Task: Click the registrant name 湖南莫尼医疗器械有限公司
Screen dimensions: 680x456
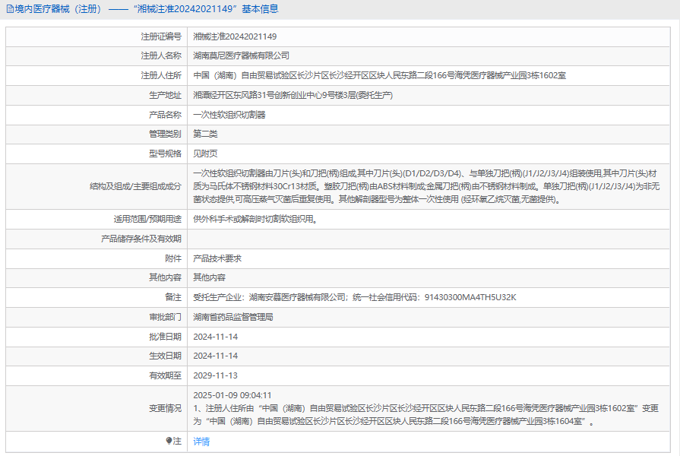Action: (x=241, y=56)
